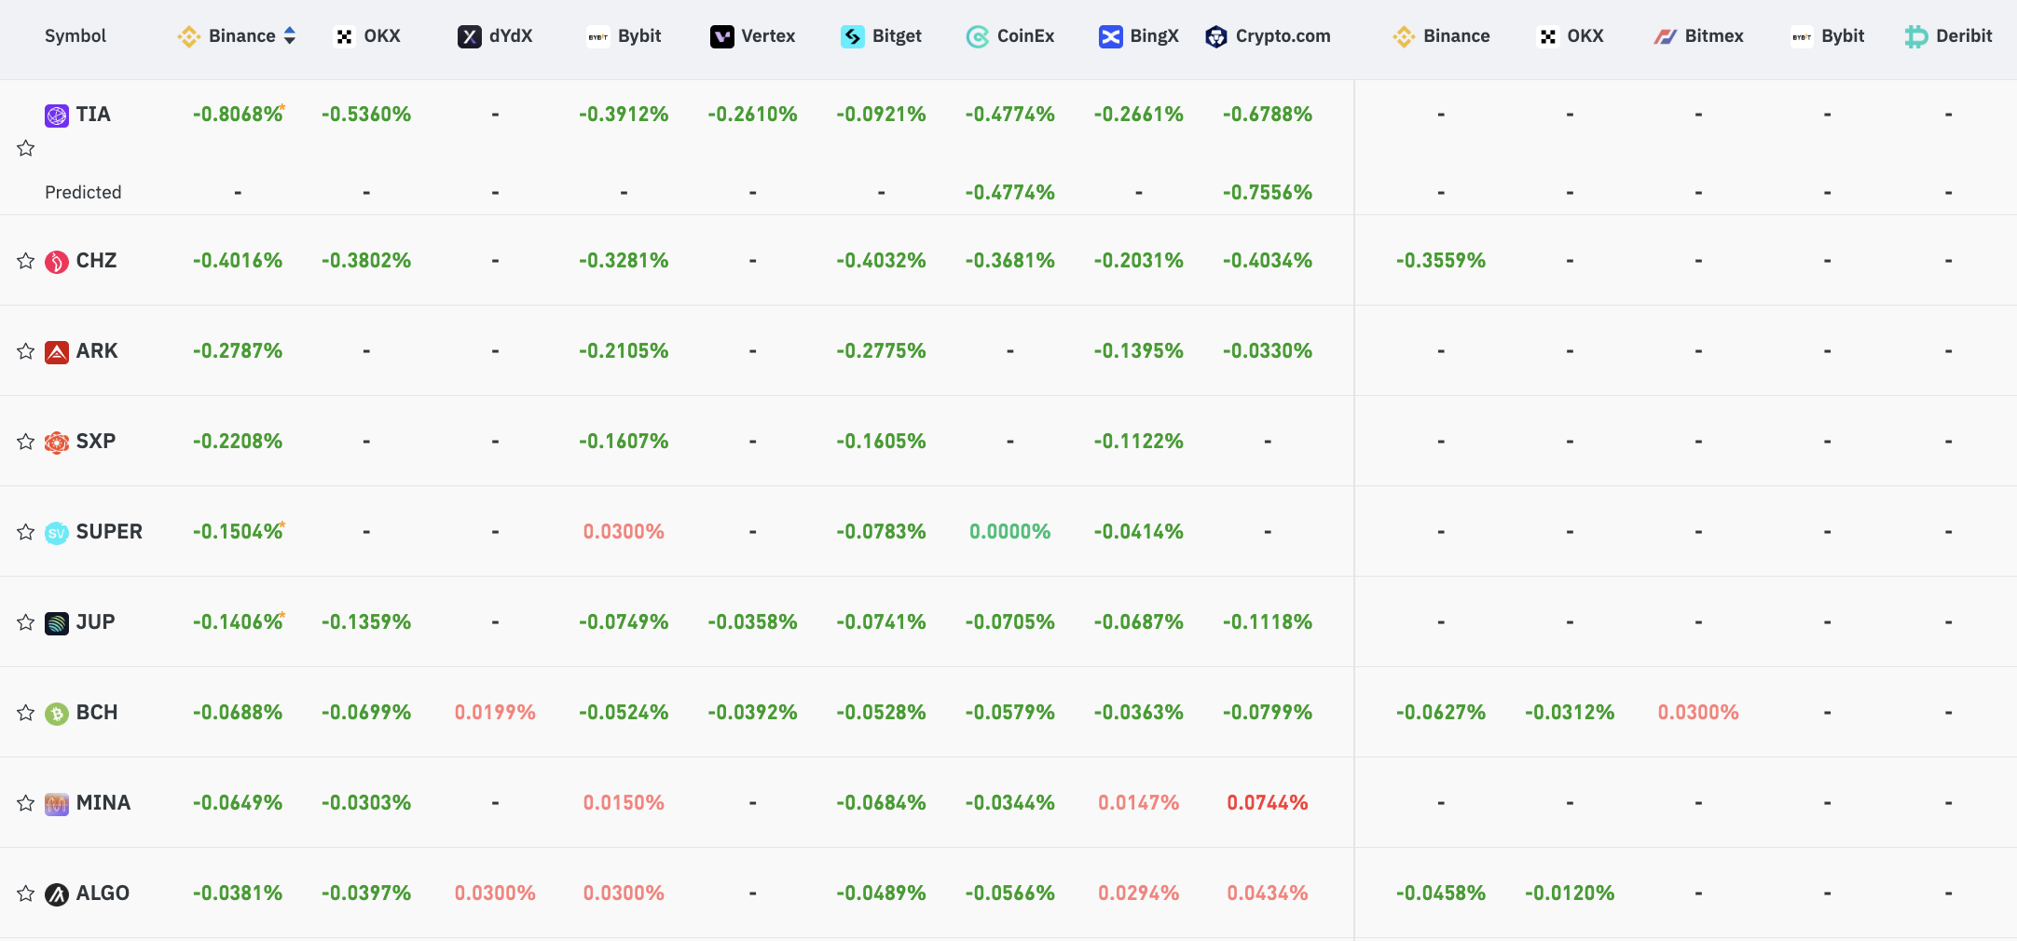The image size is (2017, 941).
Task: Select the Deribit column header
Action: [x=1948, y=36]
